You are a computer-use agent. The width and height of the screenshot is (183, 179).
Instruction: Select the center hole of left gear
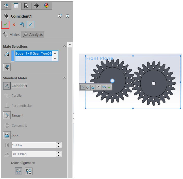112,81
